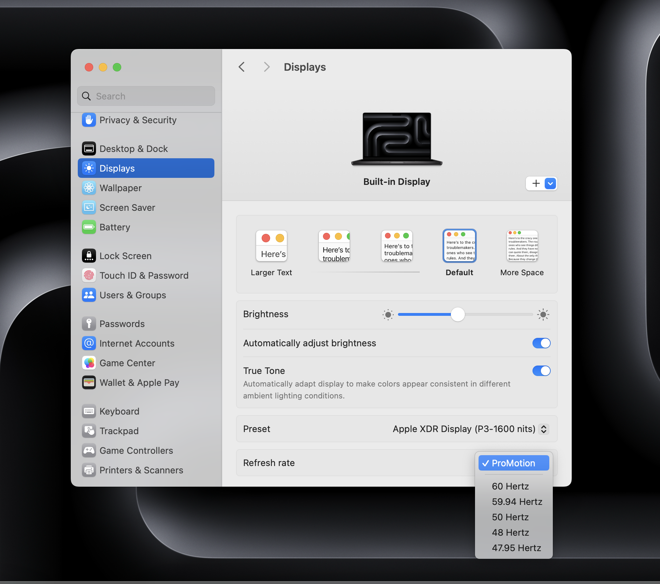Select the Battery icon in sidebar
The width and height of the screenshot is (660, 584).
pyautogui.click(x=89, y=227)
